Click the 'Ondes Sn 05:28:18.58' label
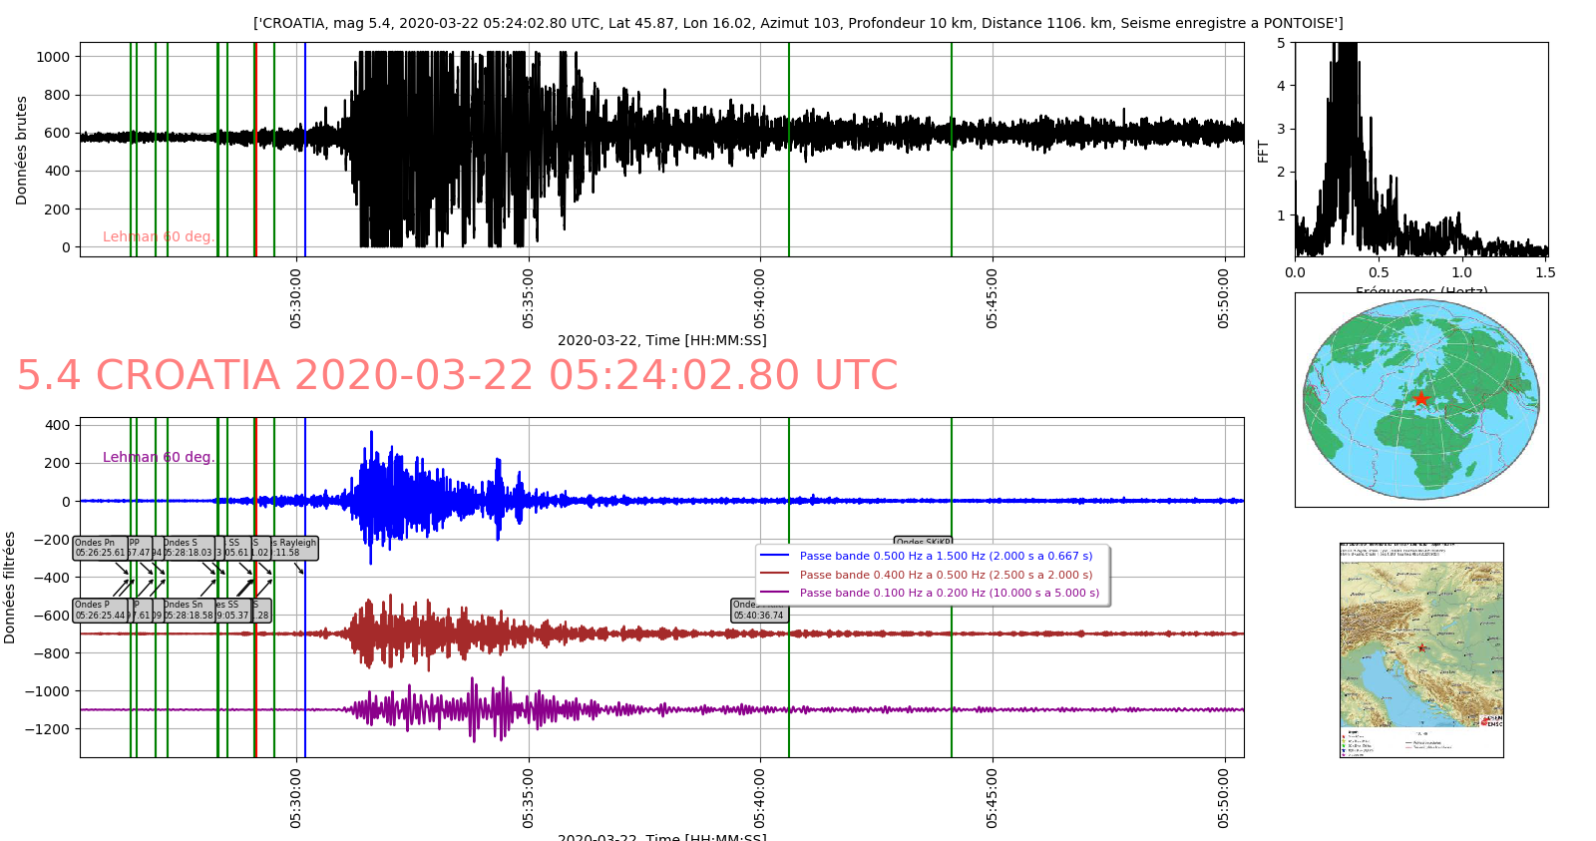Image resolution: width=1596 pixels, height=841 pixels. pos(188,611)
